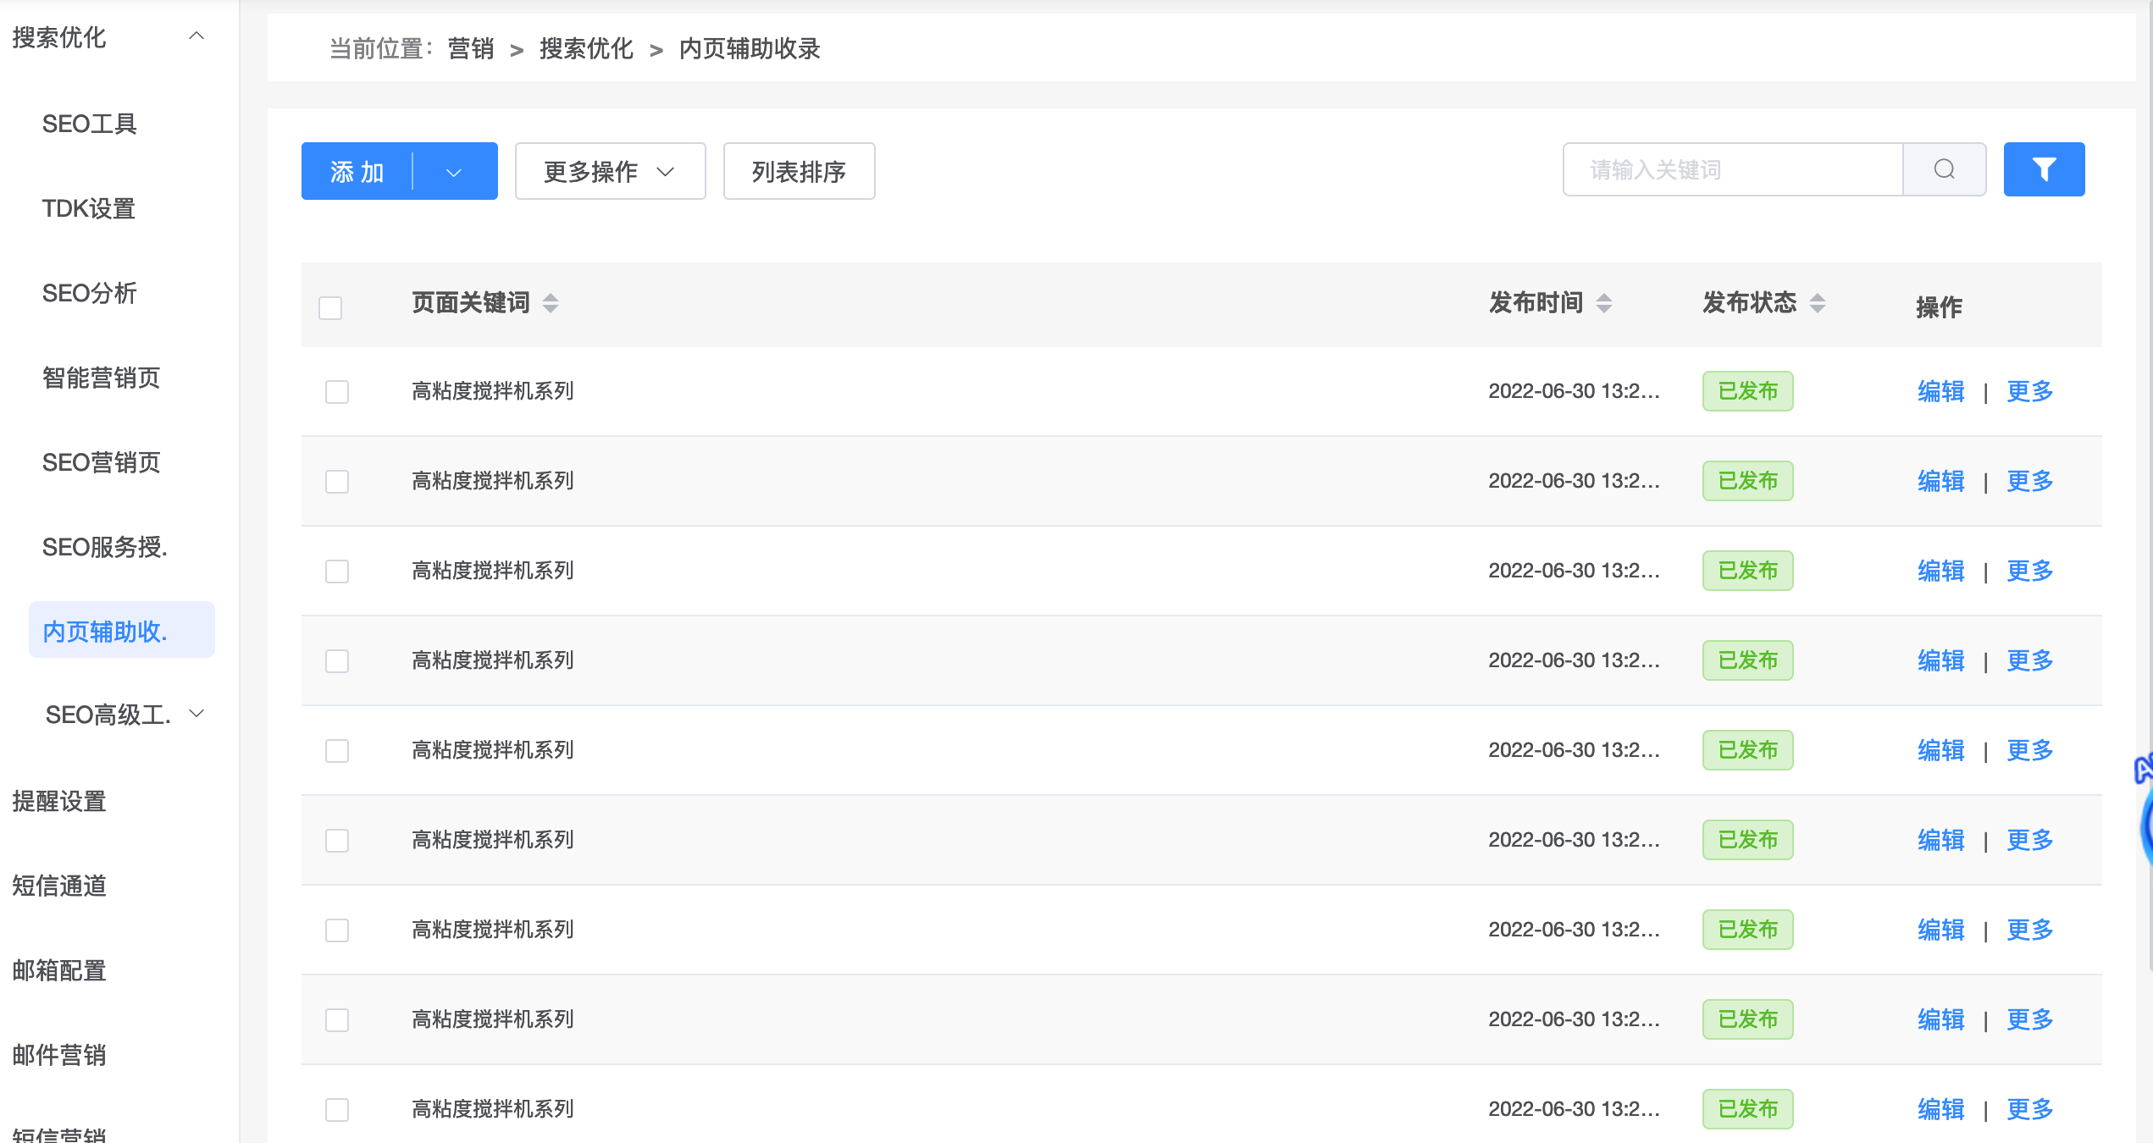Open the 添加 button's dropdown arrow
This screenshot has width=2153, height=1143.
454,172
